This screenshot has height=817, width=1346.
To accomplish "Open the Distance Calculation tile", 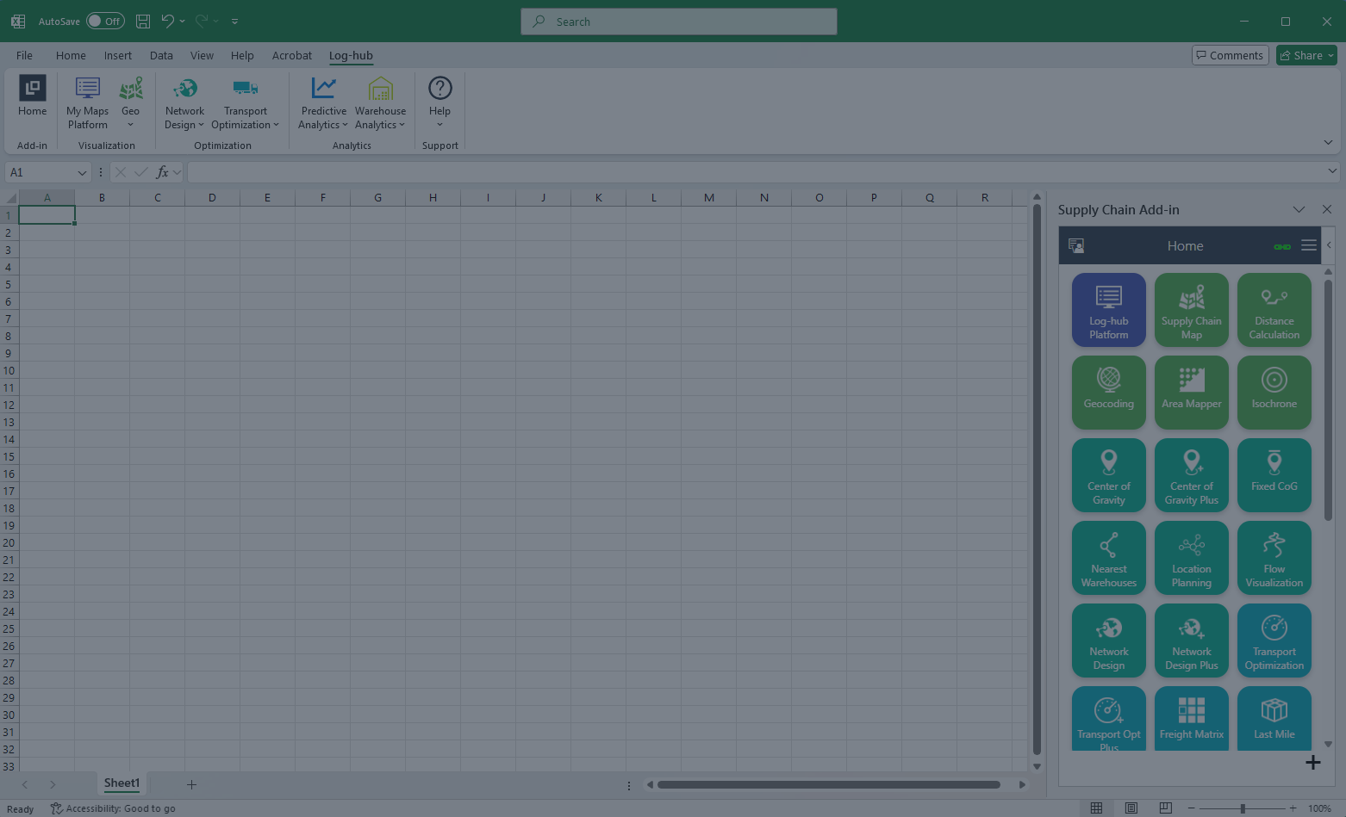I will pos(1274,310).
